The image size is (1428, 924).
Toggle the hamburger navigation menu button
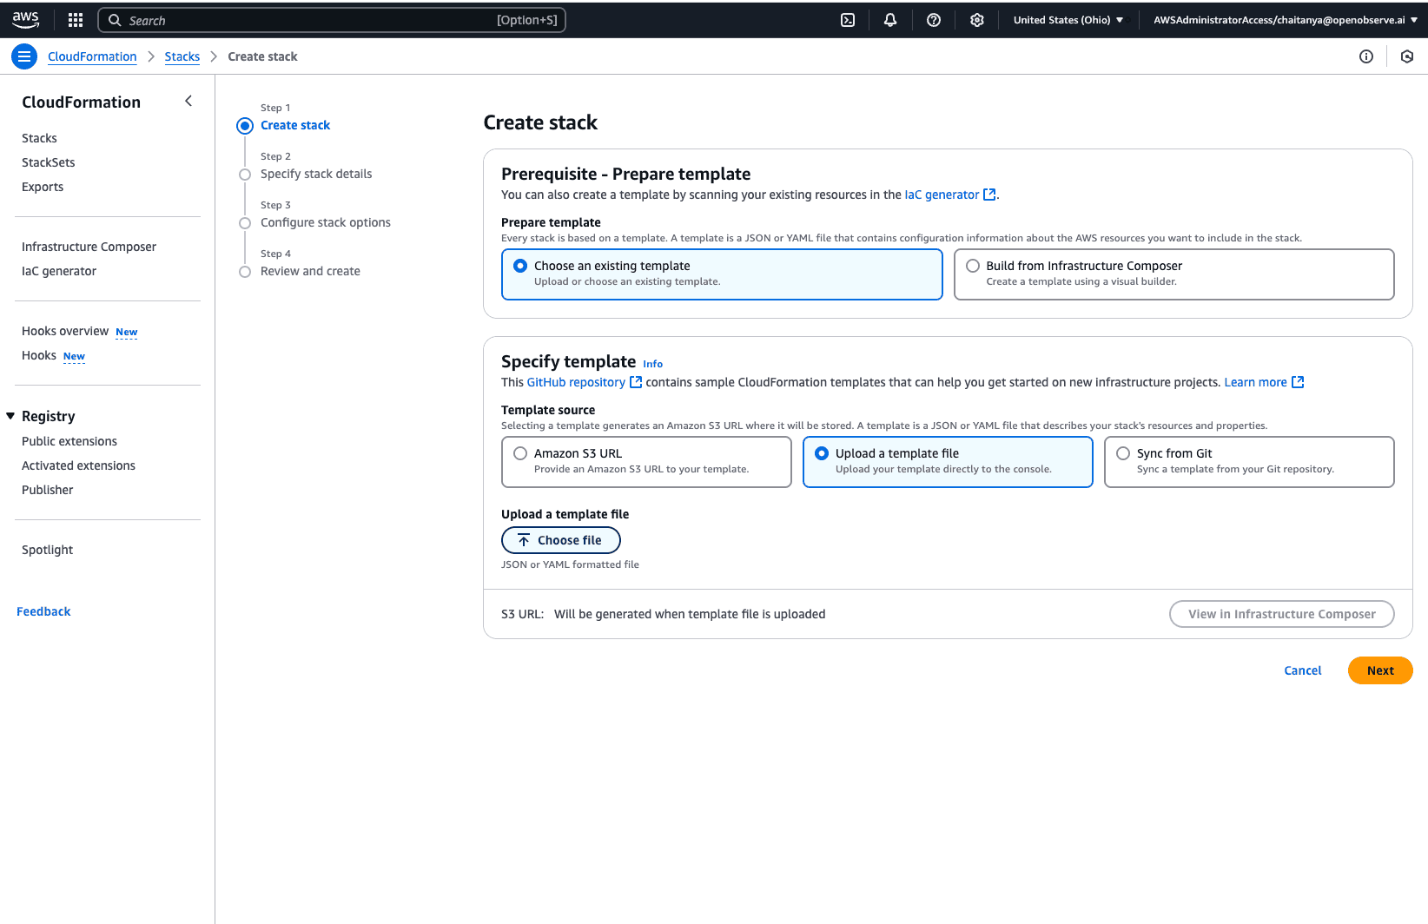(x=24, y=56)
